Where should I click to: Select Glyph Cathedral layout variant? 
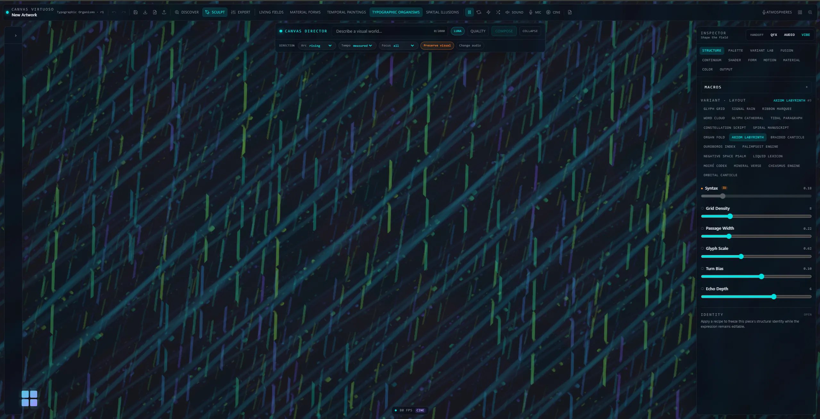(x=747, y=118)
